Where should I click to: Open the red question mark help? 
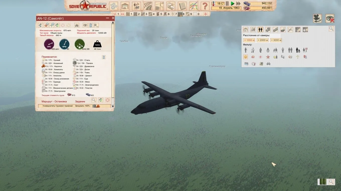point(205,6)
